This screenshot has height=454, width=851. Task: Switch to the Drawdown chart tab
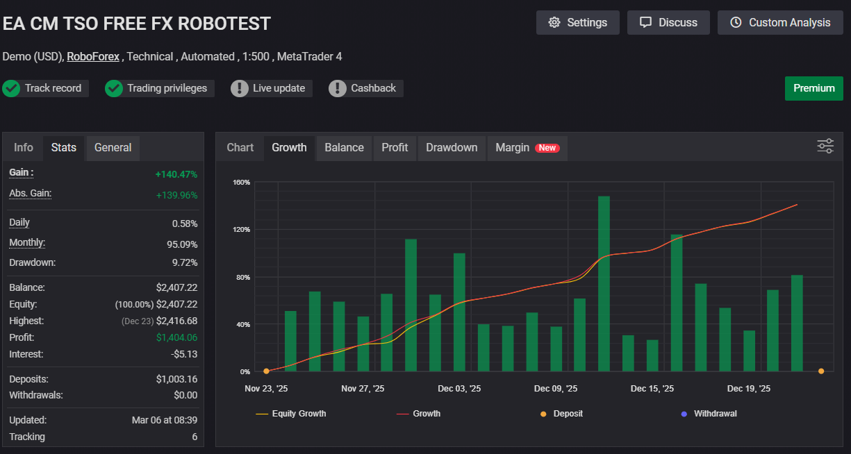pyautogui.click(x=452, y=147)
